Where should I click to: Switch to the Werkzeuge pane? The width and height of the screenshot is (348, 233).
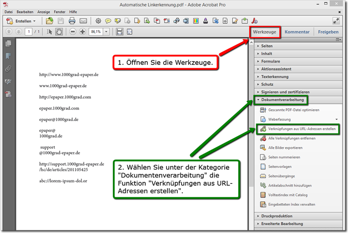pos(264,32)
